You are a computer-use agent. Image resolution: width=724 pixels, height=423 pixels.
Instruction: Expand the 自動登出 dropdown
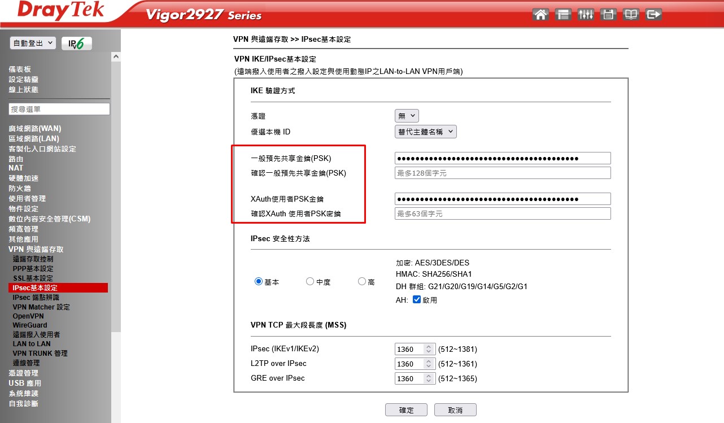pyautogui.click(x=33, y=43)
